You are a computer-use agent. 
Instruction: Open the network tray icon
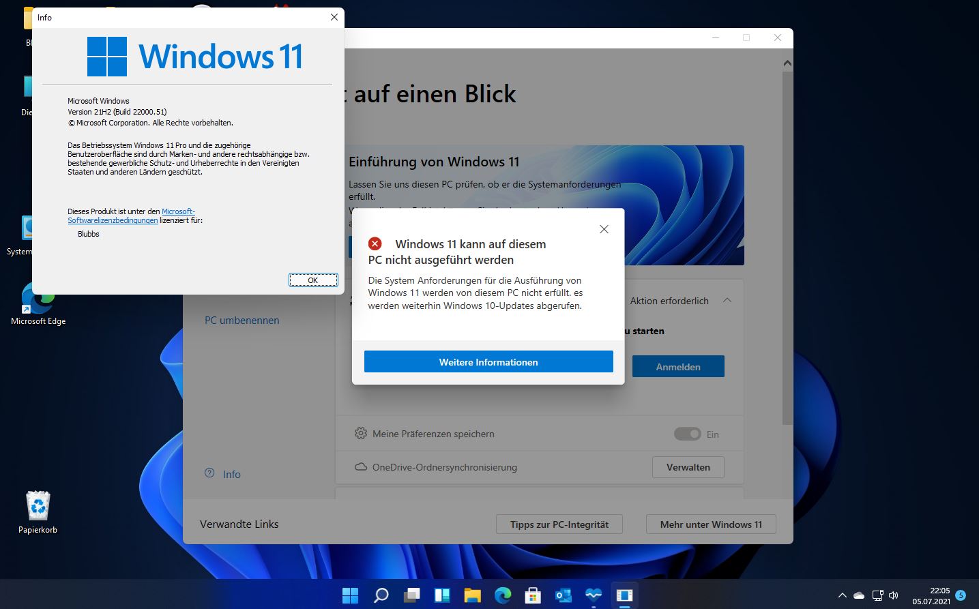click(877, 595)
